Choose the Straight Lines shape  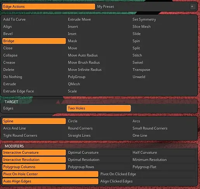click(79, 136)
